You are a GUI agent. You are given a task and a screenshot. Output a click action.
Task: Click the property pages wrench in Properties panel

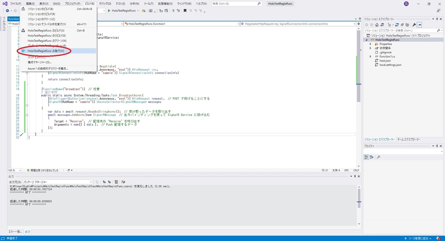[379, 157]
